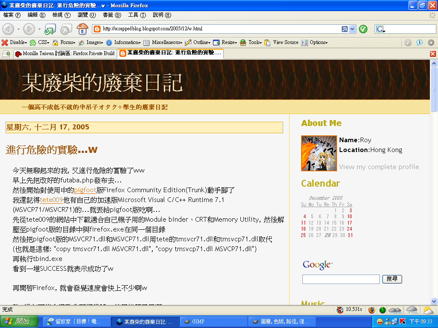
Task: Open the Disable dropdown in developer toolbar
Action: click(x=15, y=43)
